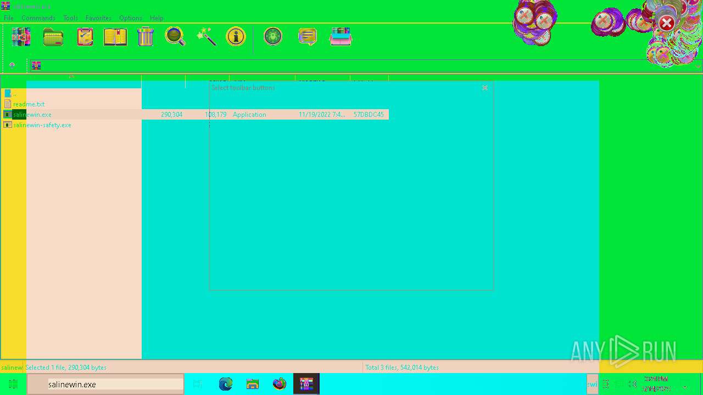Click the 11/19/2022 modified date cell

point(322,115)
